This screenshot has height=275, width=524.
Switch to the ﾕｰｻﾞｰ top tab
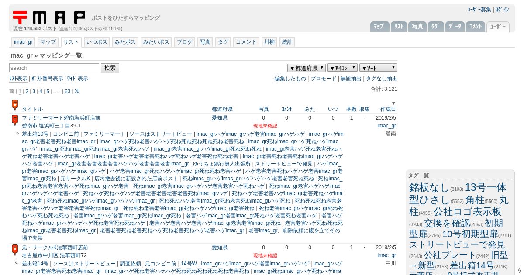(498, 27)
